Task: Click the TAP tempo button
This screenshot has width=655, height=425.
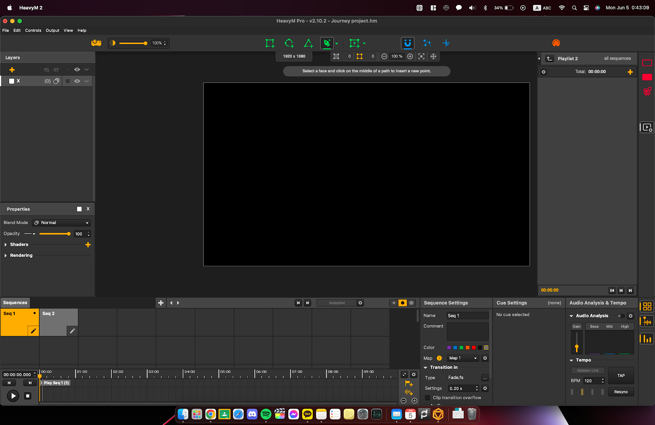Action: [621, 376]
